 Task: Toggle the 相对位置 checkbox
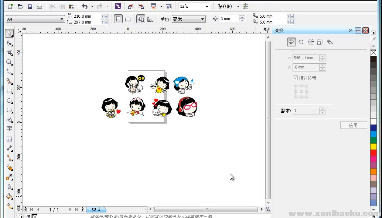point(295,78)
